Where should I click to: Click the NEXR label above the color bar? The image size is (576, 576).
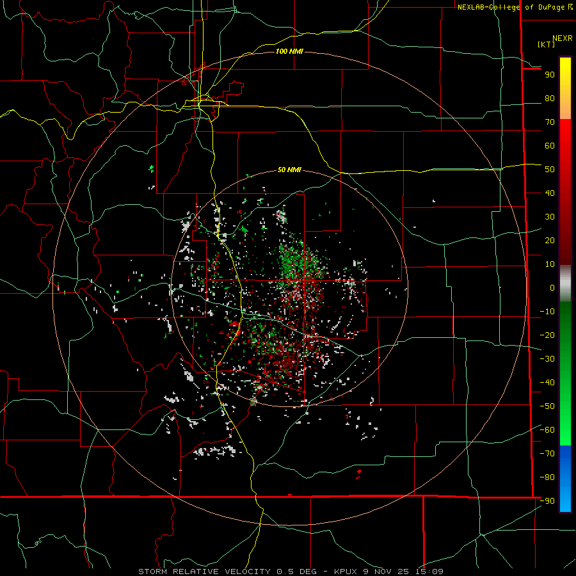point(563,38)
